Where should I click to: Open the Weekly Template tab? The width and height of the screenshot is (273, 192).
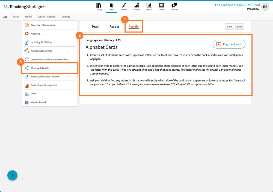pos(46,17)
